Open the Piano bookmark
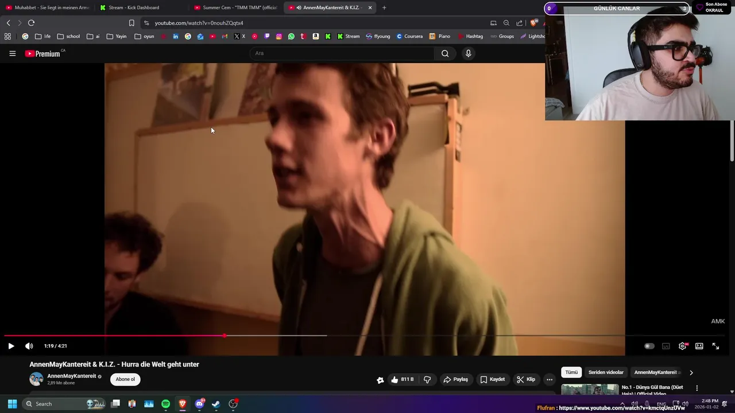The height and width of the screenshot is (413, 735). tap(439, 36)
